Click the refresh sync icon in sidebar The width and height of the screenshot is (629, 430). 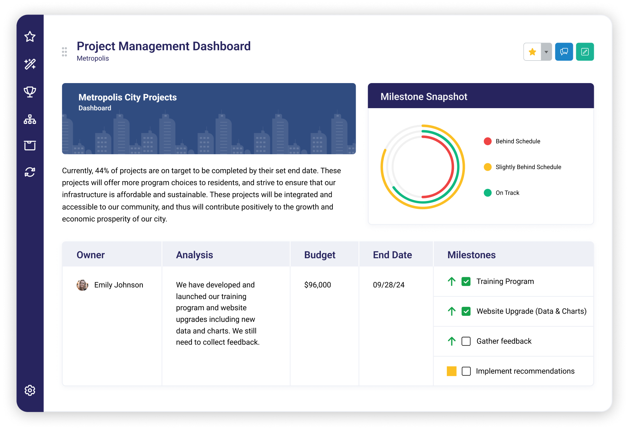(x=30, y=172)
